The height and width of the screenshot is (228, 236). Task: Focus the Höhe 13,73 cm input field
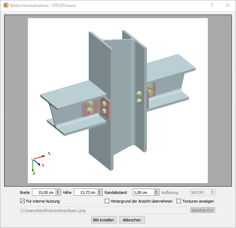[85, 192]
